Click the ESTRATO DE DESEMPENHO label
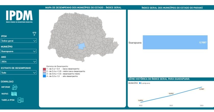 pos(16,68)
